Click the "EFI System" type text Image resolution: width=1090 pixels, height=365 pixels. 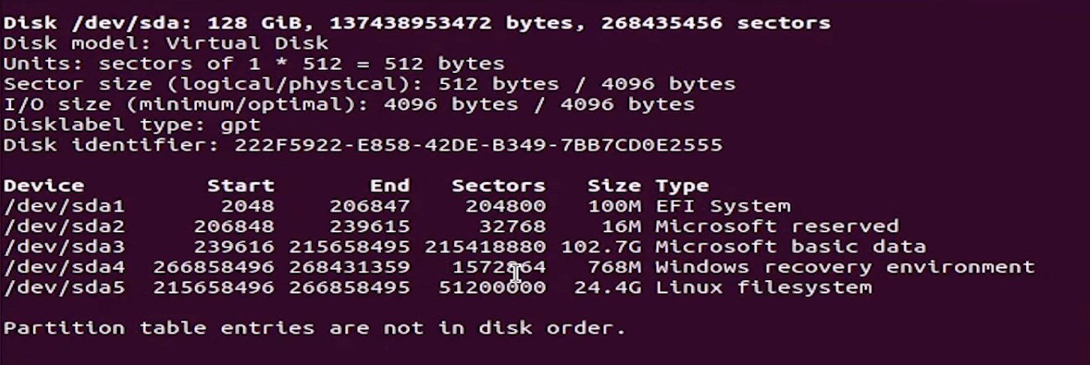point(722,206)
